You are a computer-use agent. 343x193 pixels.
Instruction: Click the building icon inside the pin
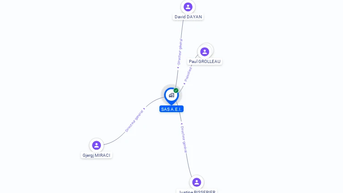tap(171, 95)
